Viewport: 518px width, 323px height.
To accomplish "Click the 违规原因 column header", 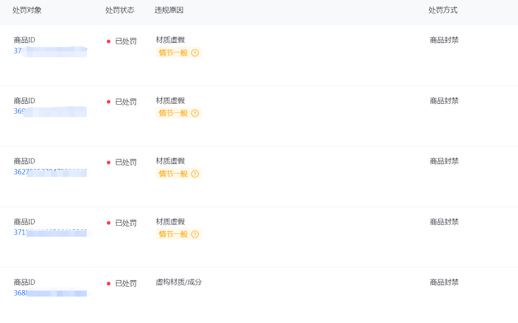I will tap(169, 10).
